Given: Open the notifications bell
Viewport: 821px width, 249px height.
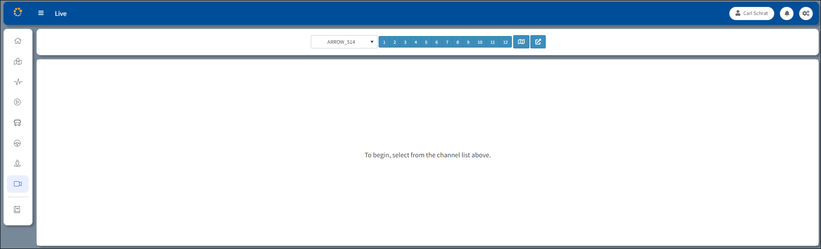Looking at the screenshot, I should (787, 13).
